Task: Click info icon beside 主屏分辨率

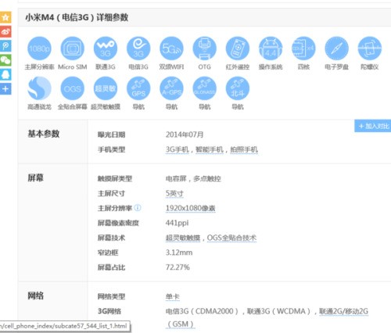Action: coord(138,208)
